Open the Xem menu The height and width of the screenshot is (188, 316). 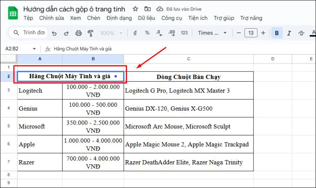pos(75,18)
